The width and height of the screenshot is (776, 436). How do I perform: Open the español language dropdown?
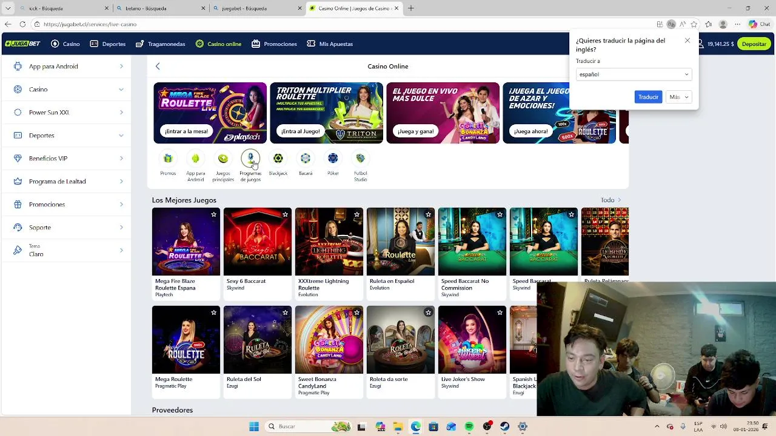tap(634, 74)
